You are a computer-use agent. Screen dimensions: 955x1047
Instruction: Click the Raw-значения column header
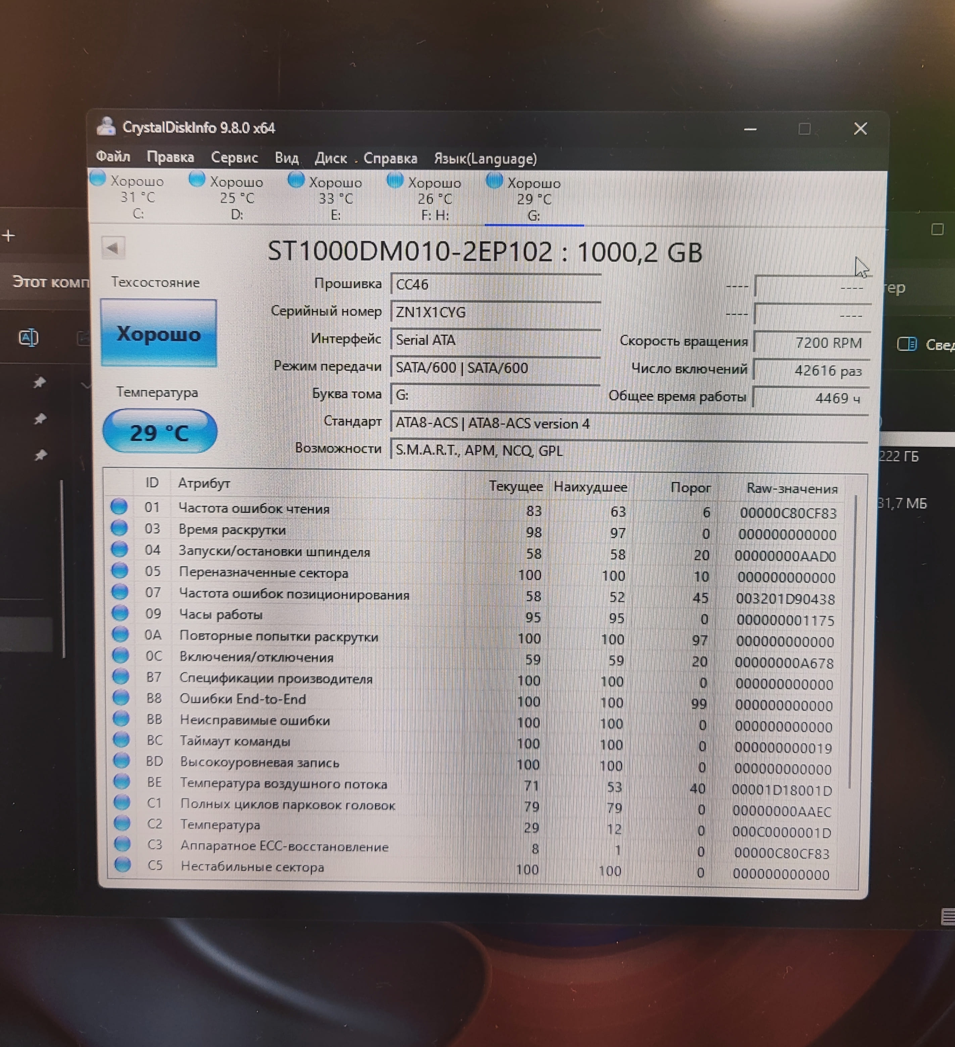pyautogui.click(x=792, y=489)
